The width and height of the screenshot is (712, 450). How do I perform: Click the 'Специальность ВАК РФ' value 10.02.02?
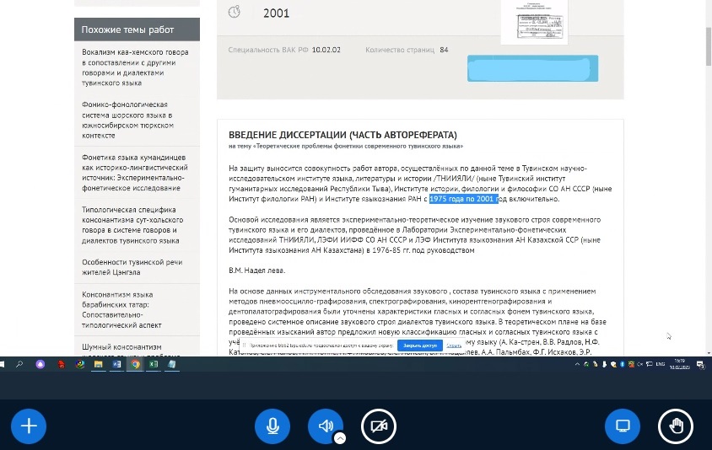[326, 50]
